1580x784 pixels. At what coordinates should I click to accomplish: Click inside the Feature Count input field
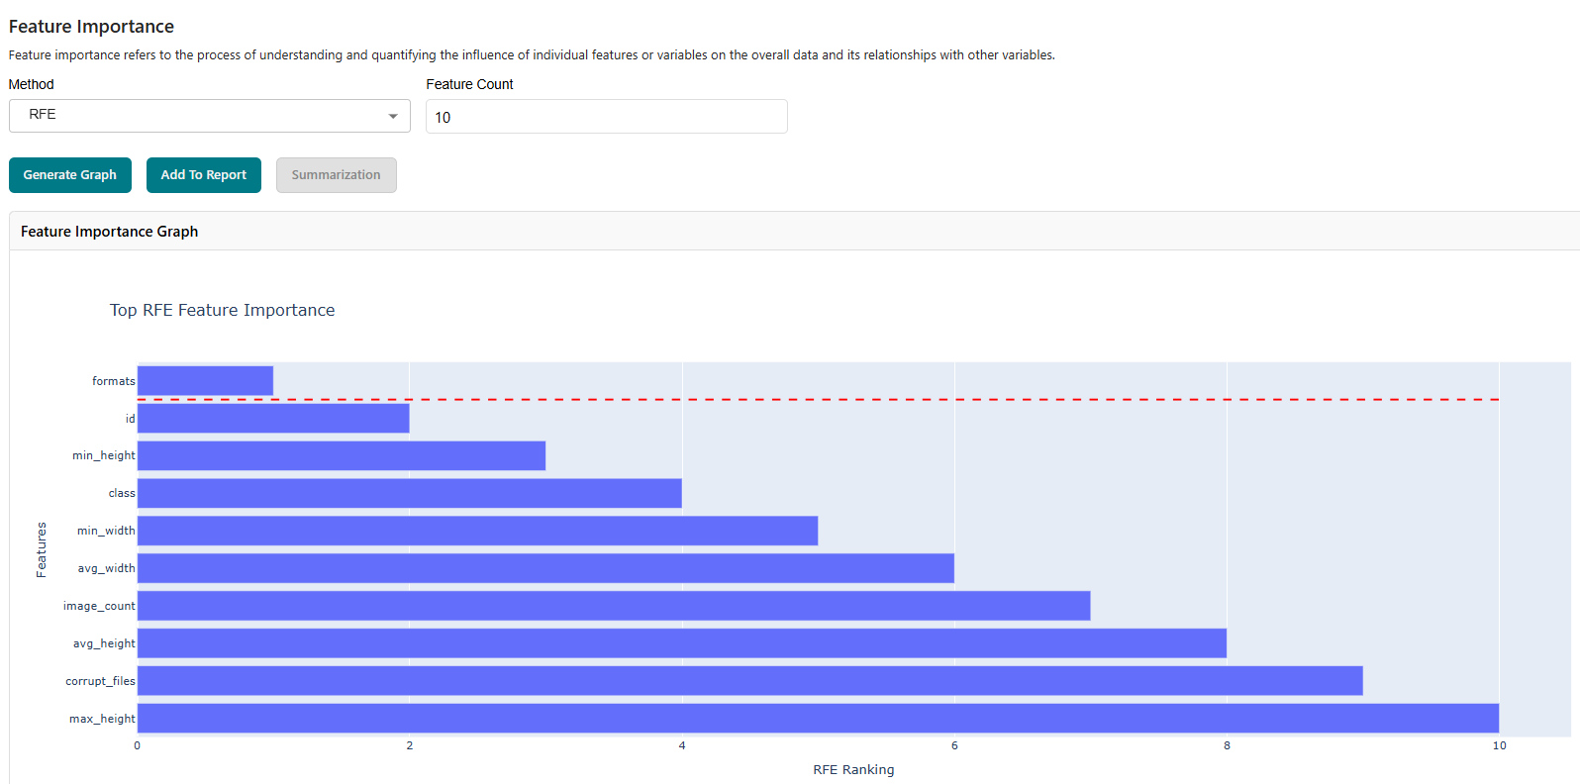pyautogui.click(x=606, y=116)
